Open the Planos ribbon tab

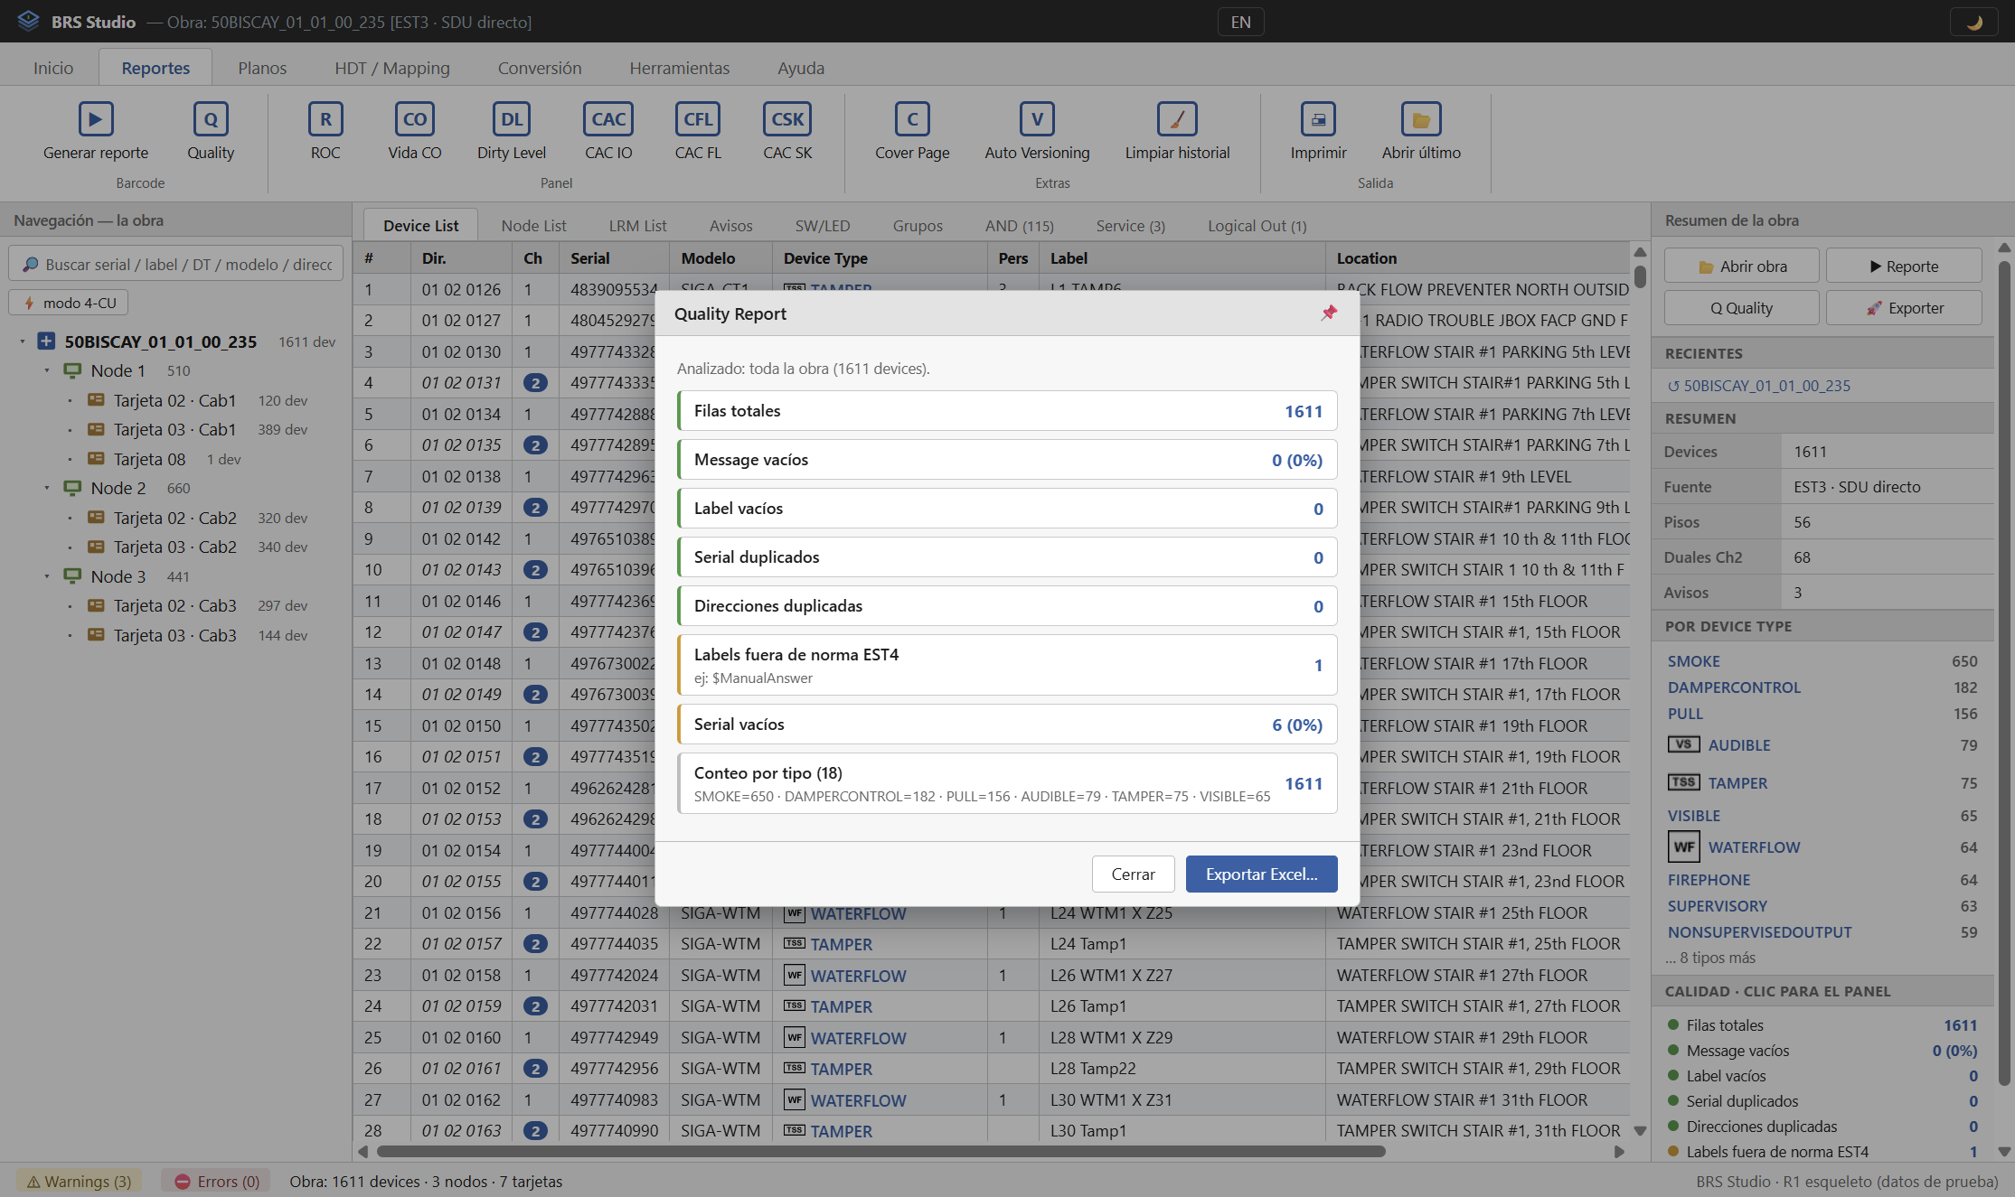click(262, 68)
